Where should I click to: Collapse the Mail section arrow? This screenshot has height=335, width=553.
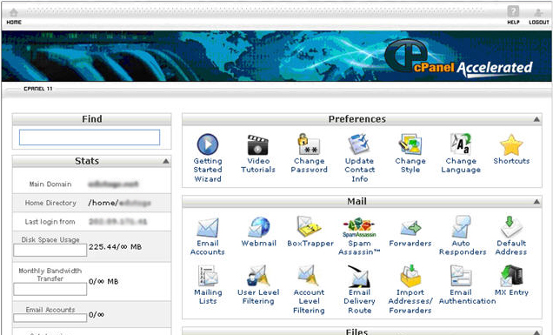[536, 202]
